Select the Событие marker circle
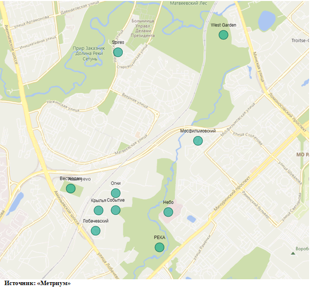313x289 pixels. [x=116, y=210]
